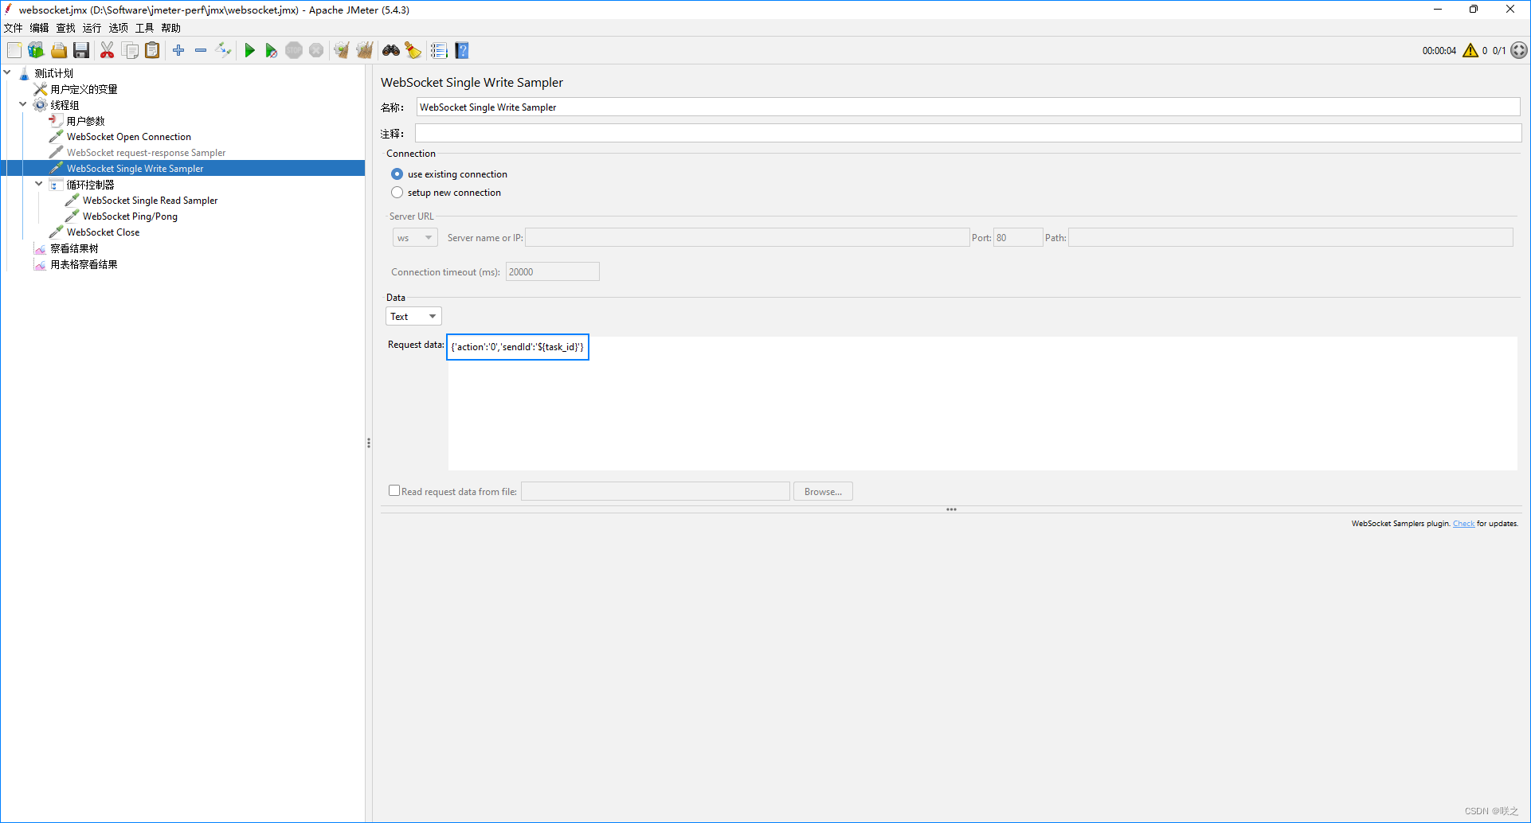
Task: Click the warning triangle in status bar
Action: coord(1470,50)
